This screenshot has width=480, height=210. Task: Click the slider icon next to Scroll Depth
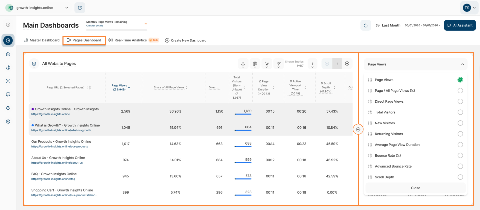coord(370,177)
